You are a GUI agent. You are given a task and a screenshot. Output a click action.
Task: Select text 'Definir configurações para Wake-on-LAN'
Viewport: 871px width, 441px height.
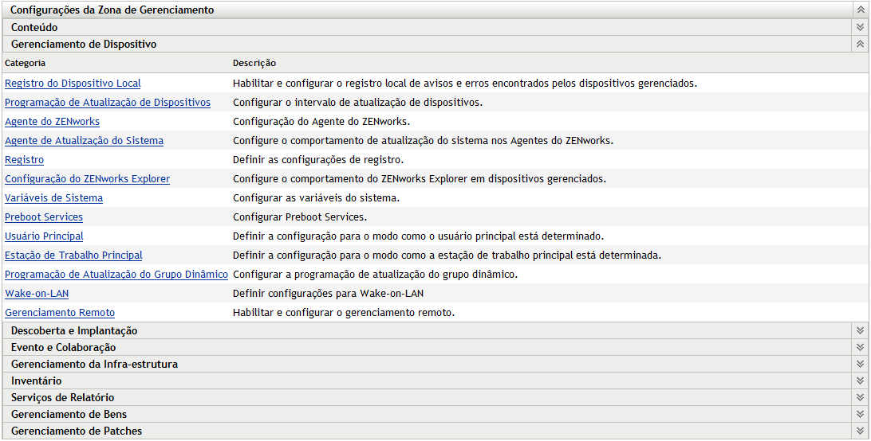(x=329, y=294)
